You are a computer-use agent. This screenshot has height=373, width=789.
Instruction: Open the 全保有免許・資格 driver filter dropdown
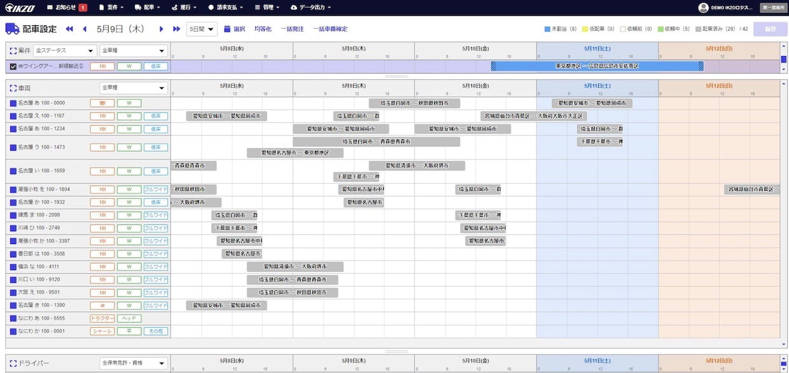pyautogui.click(x=134, y=363)
